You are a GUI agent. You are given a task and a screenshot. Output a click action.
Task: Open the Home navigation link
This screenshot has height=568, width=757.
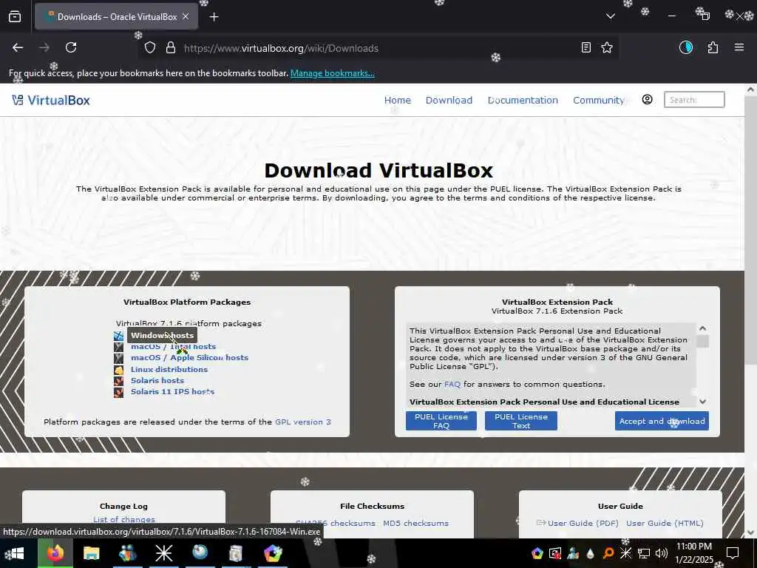pyautogui.click(x=397, y=100)
